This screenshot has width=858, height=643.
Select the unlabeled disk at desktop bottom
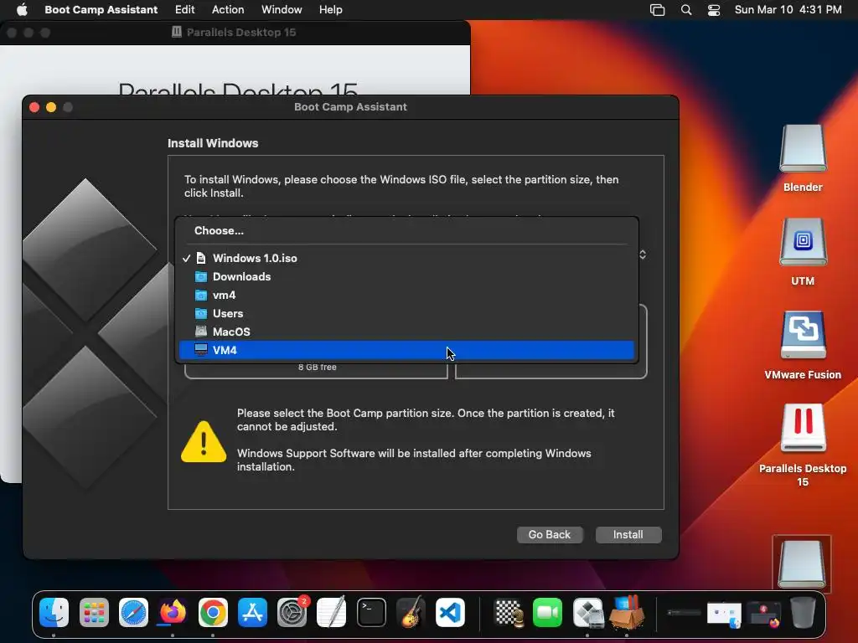802,563
